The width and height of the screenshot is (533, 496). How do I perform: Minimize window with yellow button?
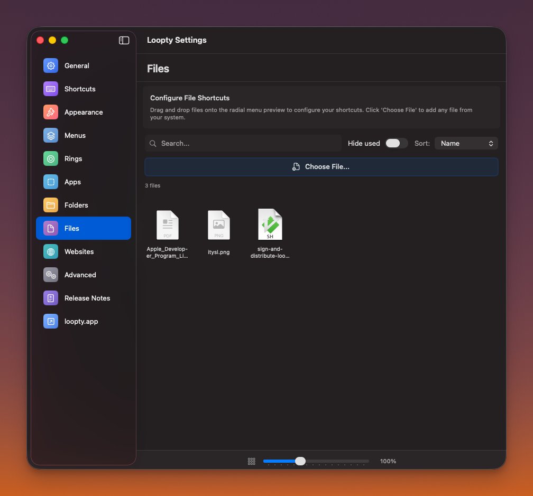(52, 40)
